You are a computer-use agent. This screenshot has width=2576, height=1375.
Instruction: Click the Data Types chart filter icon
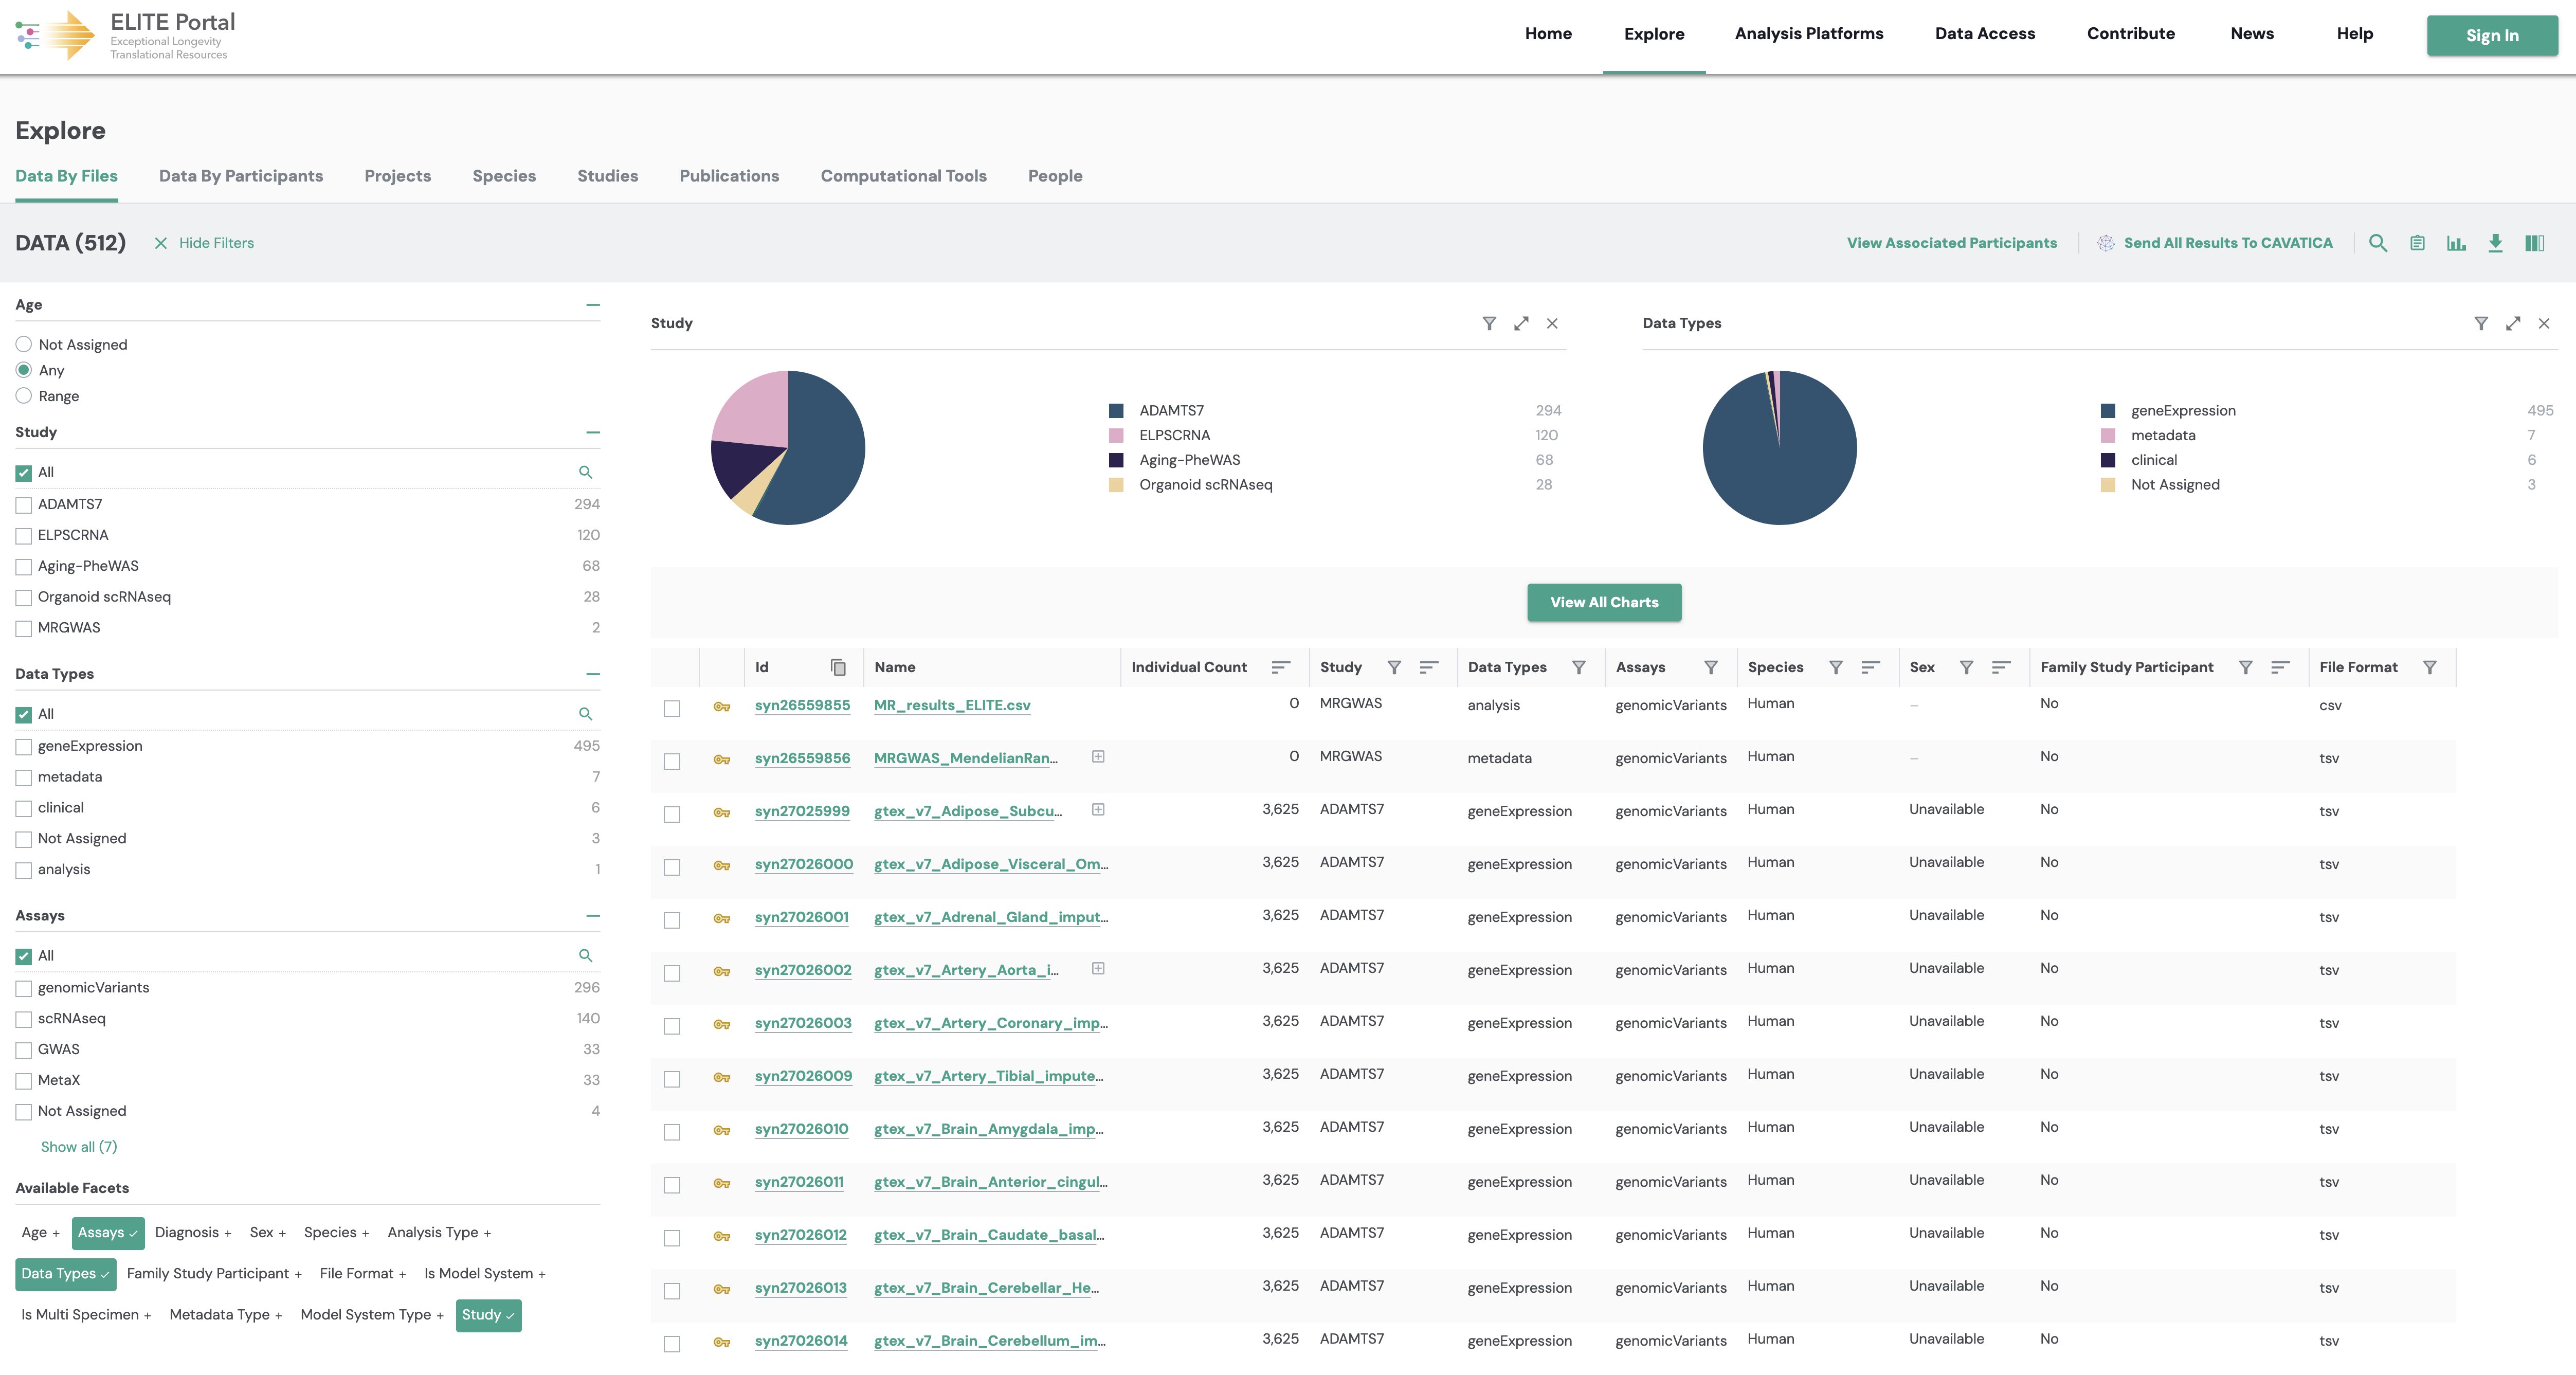pos(2481,323)
